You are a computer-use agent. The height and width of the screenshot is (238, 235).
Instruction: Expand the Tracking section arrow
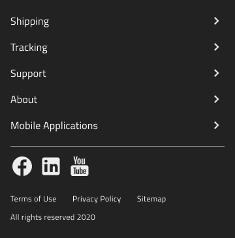216,47
